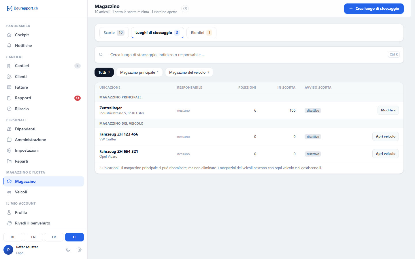Screen dimensions: 415x259
Task: Open Rapporti with 14 badge
Action: [44, 98]
